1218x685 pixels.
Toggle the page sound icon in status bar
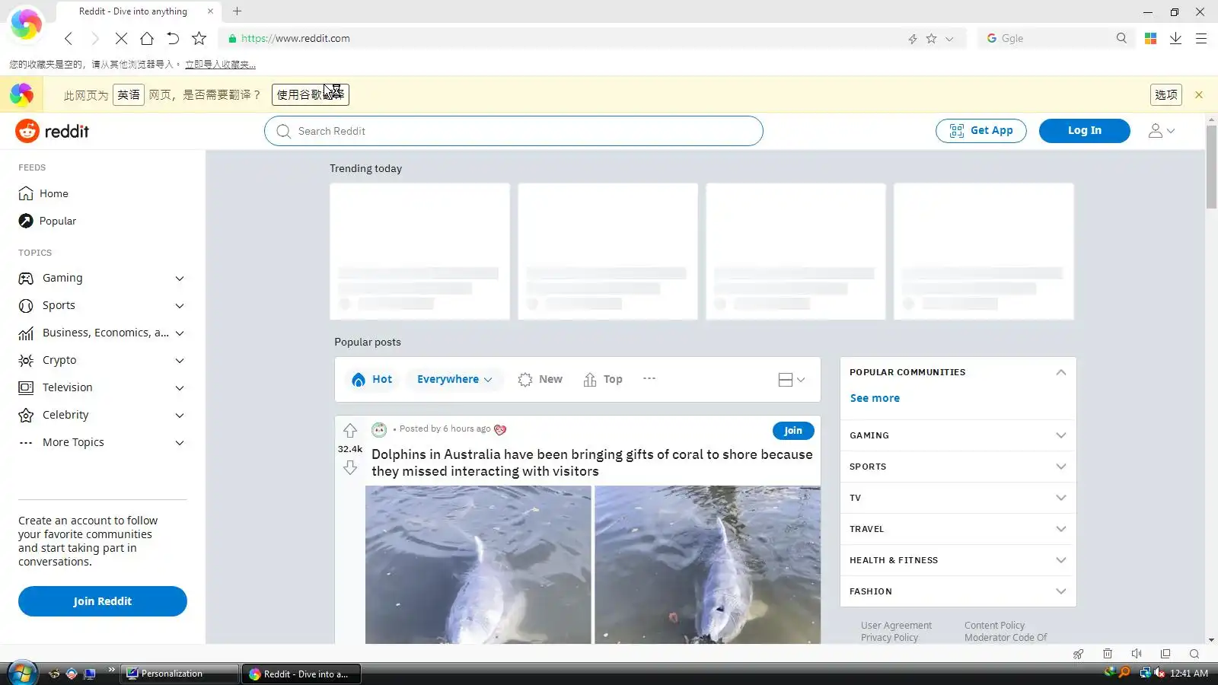1137,654
